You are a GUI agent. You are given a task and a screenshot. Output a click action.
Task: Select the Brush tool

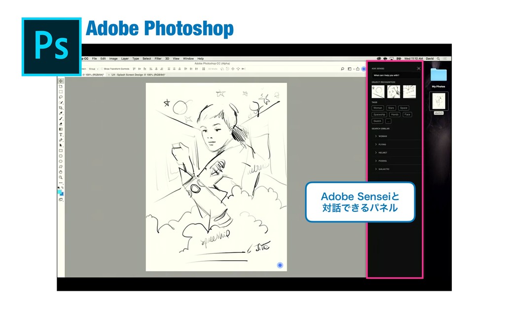pyautogui.click(x=61, y=118)
